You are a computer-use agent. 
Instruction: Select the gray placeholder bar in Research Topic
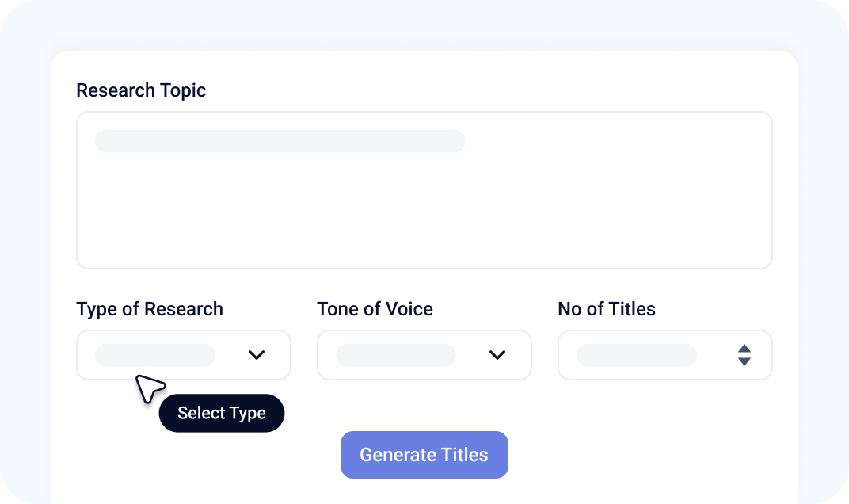pyautogui.click(x=280, y=141)
